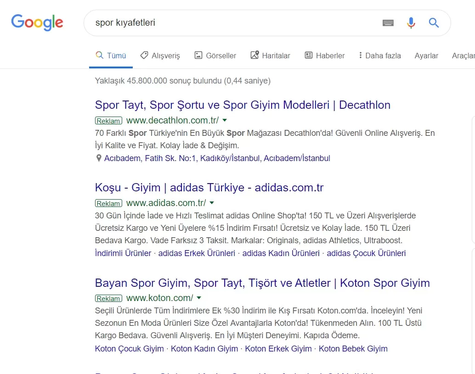Viewport: 475px width, 374px height.
Task: Open Araçlar tools menu
Action: point(463,56)
